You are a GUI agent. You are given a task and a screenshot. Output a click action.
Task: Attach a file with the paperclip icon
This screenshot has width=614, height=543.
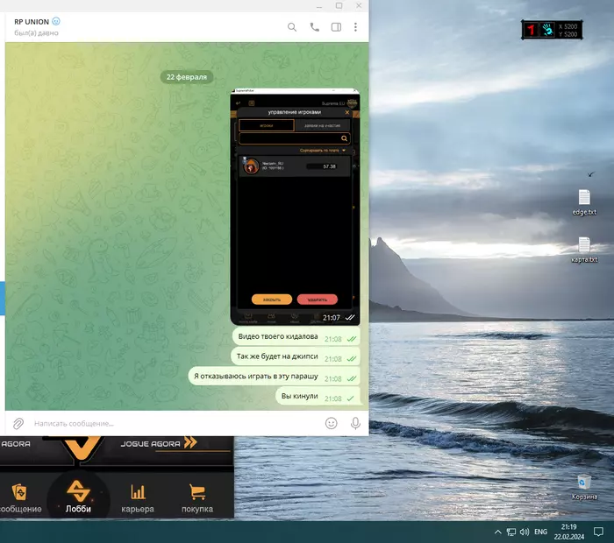[x=18, y=423]
